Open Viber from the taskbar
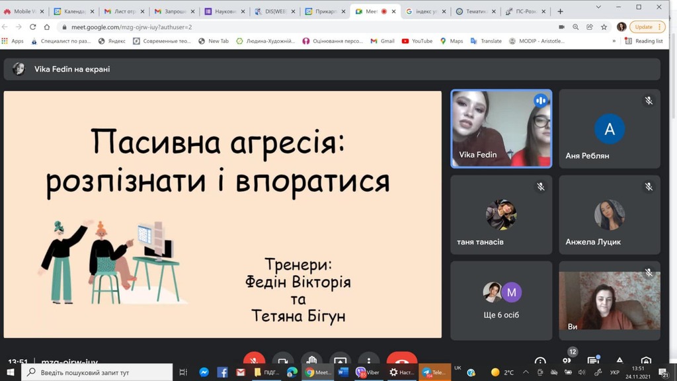Viewport: 677px width, 381px height. pos(368,372)
